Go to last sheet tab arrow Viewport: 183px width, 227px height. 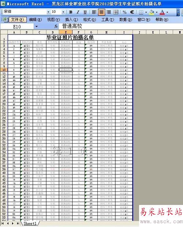tap(18, 223)
